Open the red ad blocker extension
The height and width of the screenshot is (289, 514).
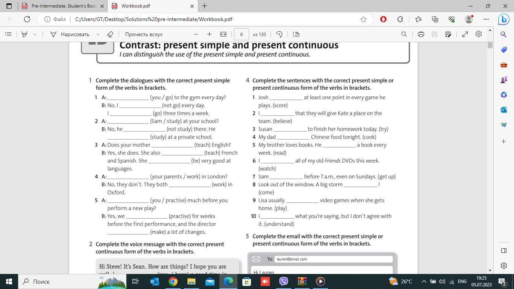tap(383, 19)
